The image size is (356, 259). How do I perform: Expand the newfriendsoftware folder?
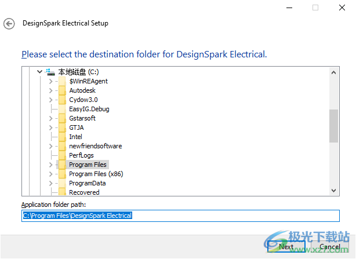pos(51,146)
